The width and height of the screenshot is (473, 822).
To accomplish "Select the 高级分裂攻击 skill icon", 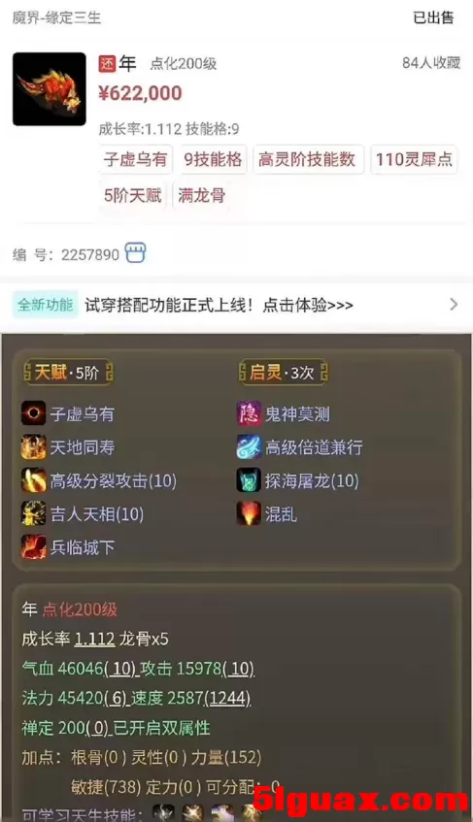I will pos(34,480).
